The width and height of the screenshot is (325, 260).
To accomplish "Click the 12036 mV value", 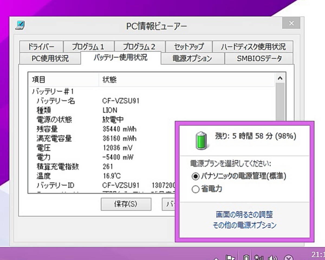I will (118, 148).
